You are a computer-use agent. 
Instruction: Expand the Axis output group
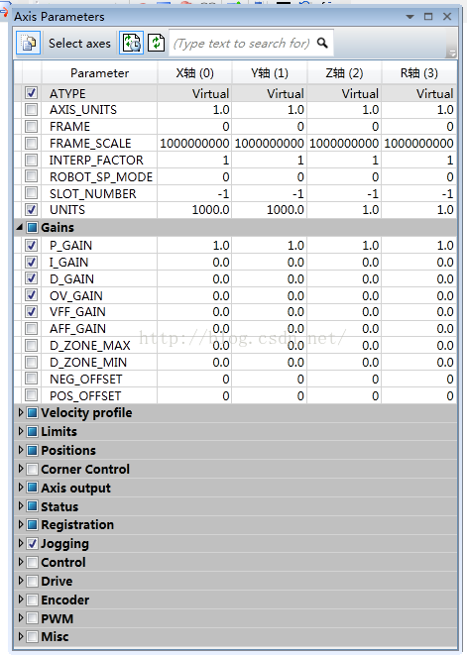coord(20,488)
